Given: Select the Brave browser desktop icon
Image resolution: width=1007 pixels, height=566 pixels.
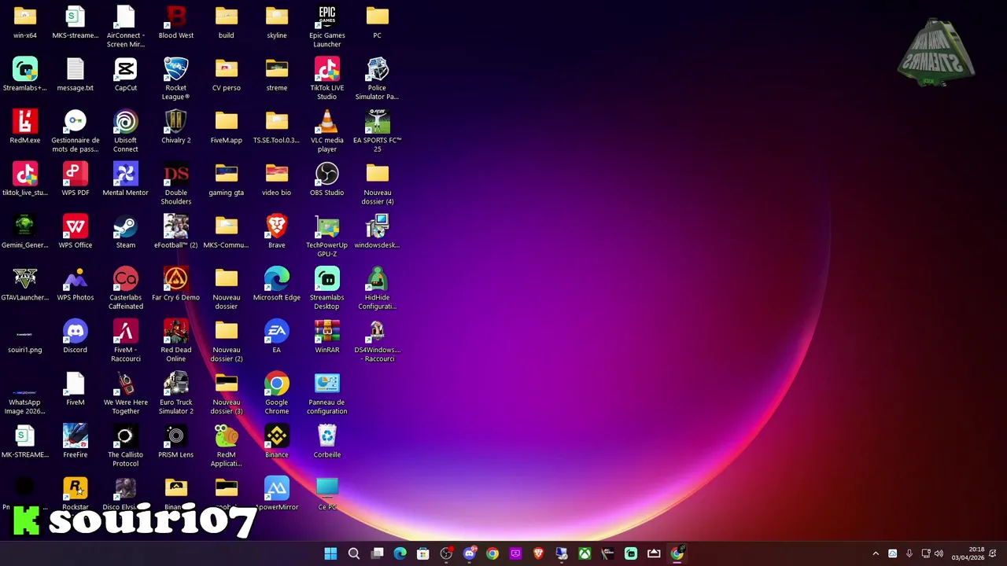Looking at the screenshot, I should [277, 232].
